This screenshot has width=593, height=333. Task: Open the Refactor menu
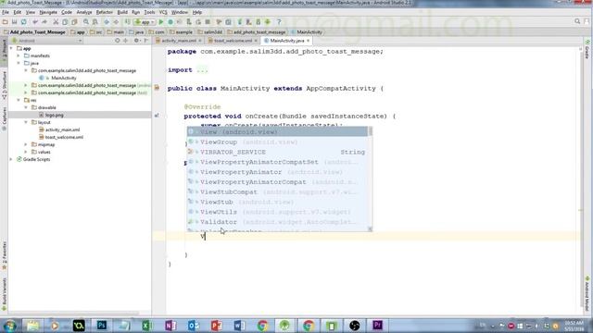pos(105,12)
